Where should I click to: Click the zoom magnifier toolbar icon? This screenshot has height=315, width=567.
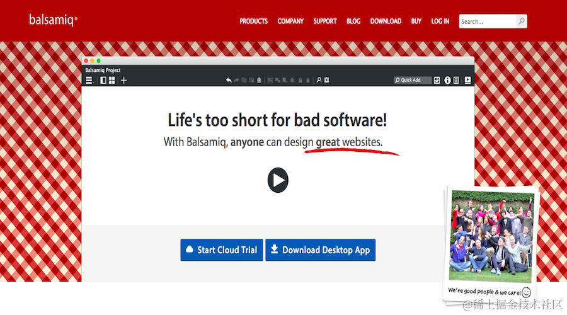click(319, 80)
